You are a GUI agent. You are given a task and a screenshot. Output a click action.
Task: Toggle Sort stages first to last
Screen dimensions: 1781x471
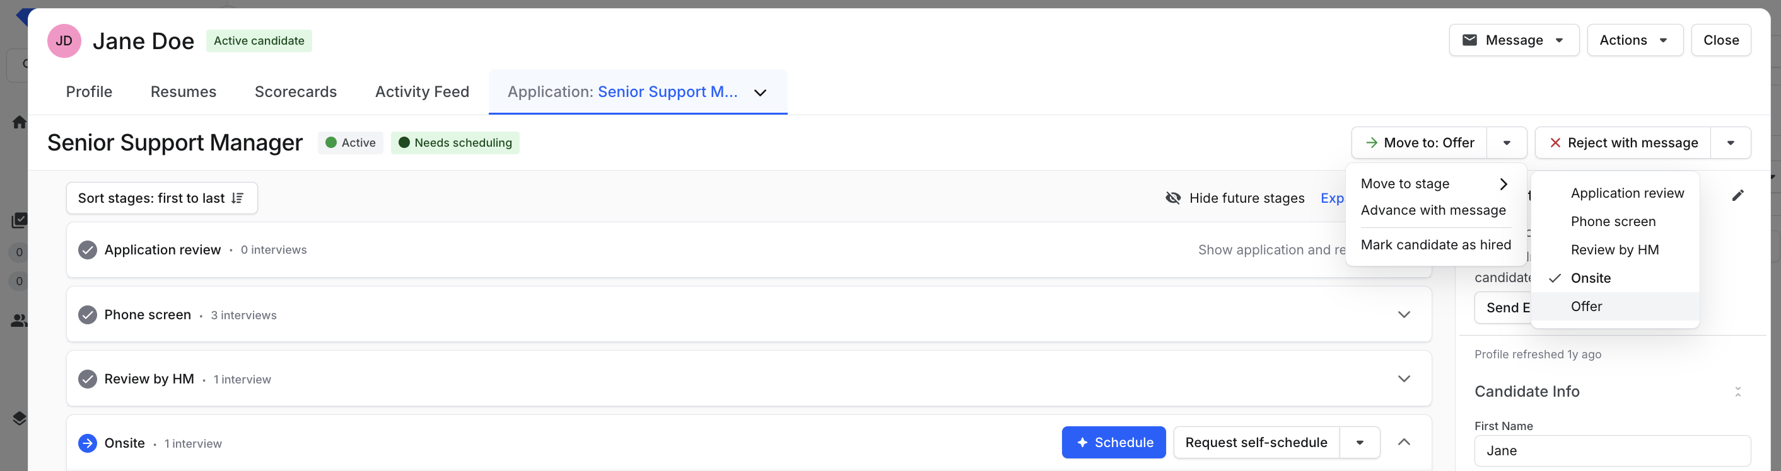click(x=162, y=198)
